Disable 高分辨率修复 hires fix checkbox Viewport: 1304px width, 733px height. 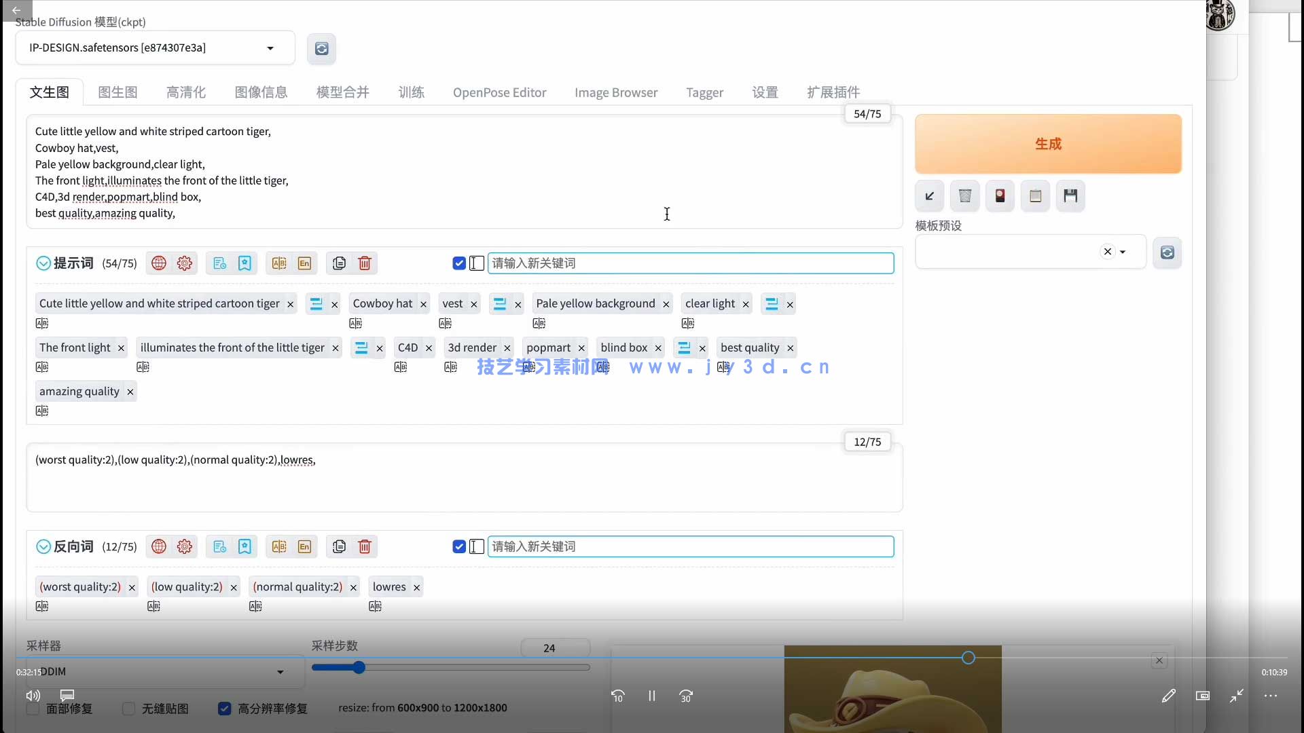[x=224, y=709]
